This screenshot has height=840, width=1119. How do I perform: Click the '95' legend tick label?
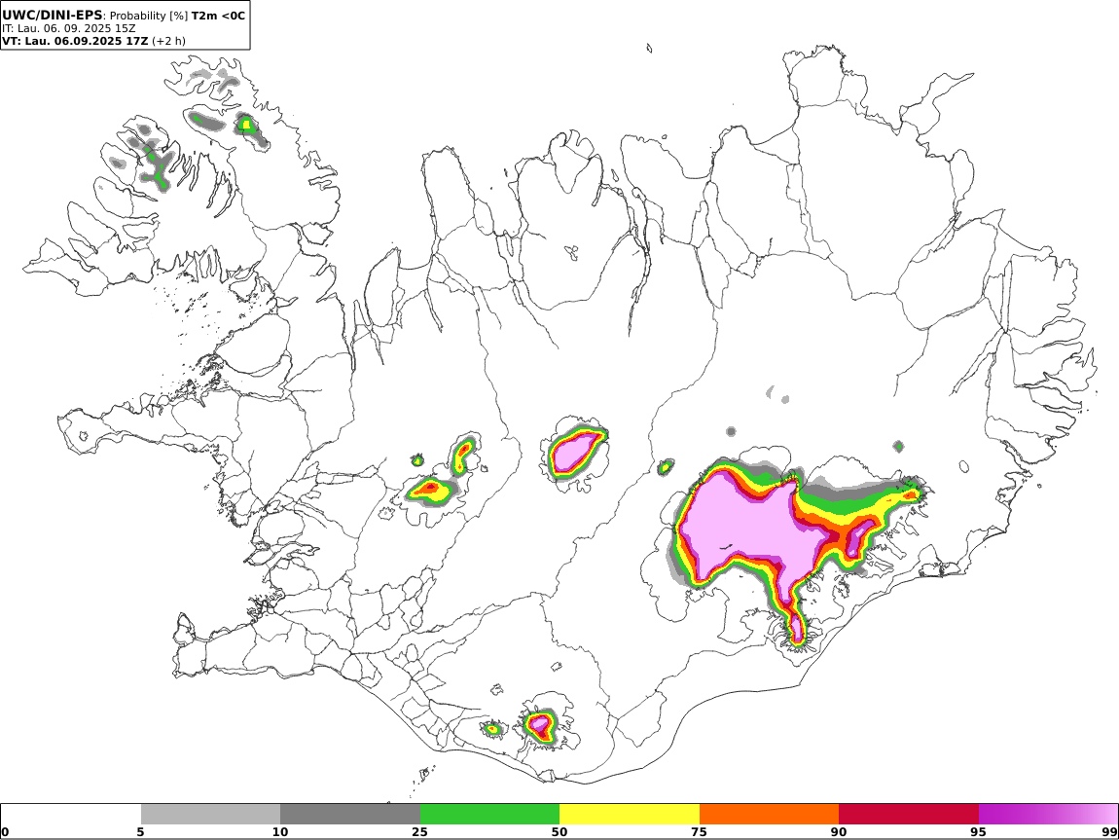(979, 831)
